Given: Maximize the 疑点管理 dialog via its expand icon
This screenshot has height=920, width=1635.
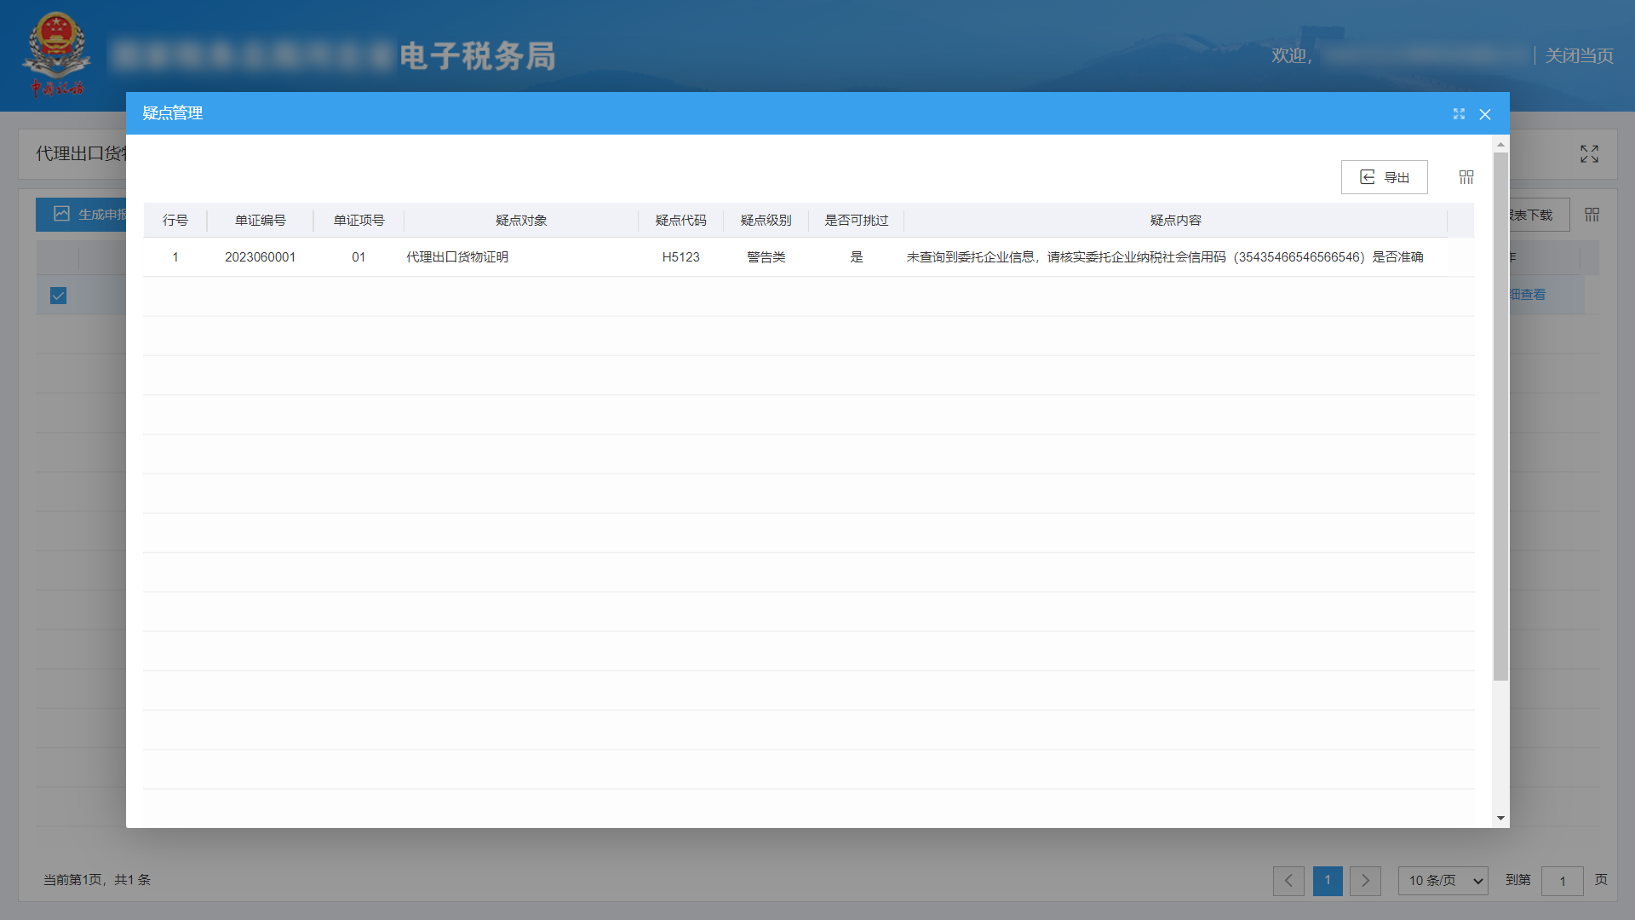Looking at the screenshot, I should (x=1460, y=113).
